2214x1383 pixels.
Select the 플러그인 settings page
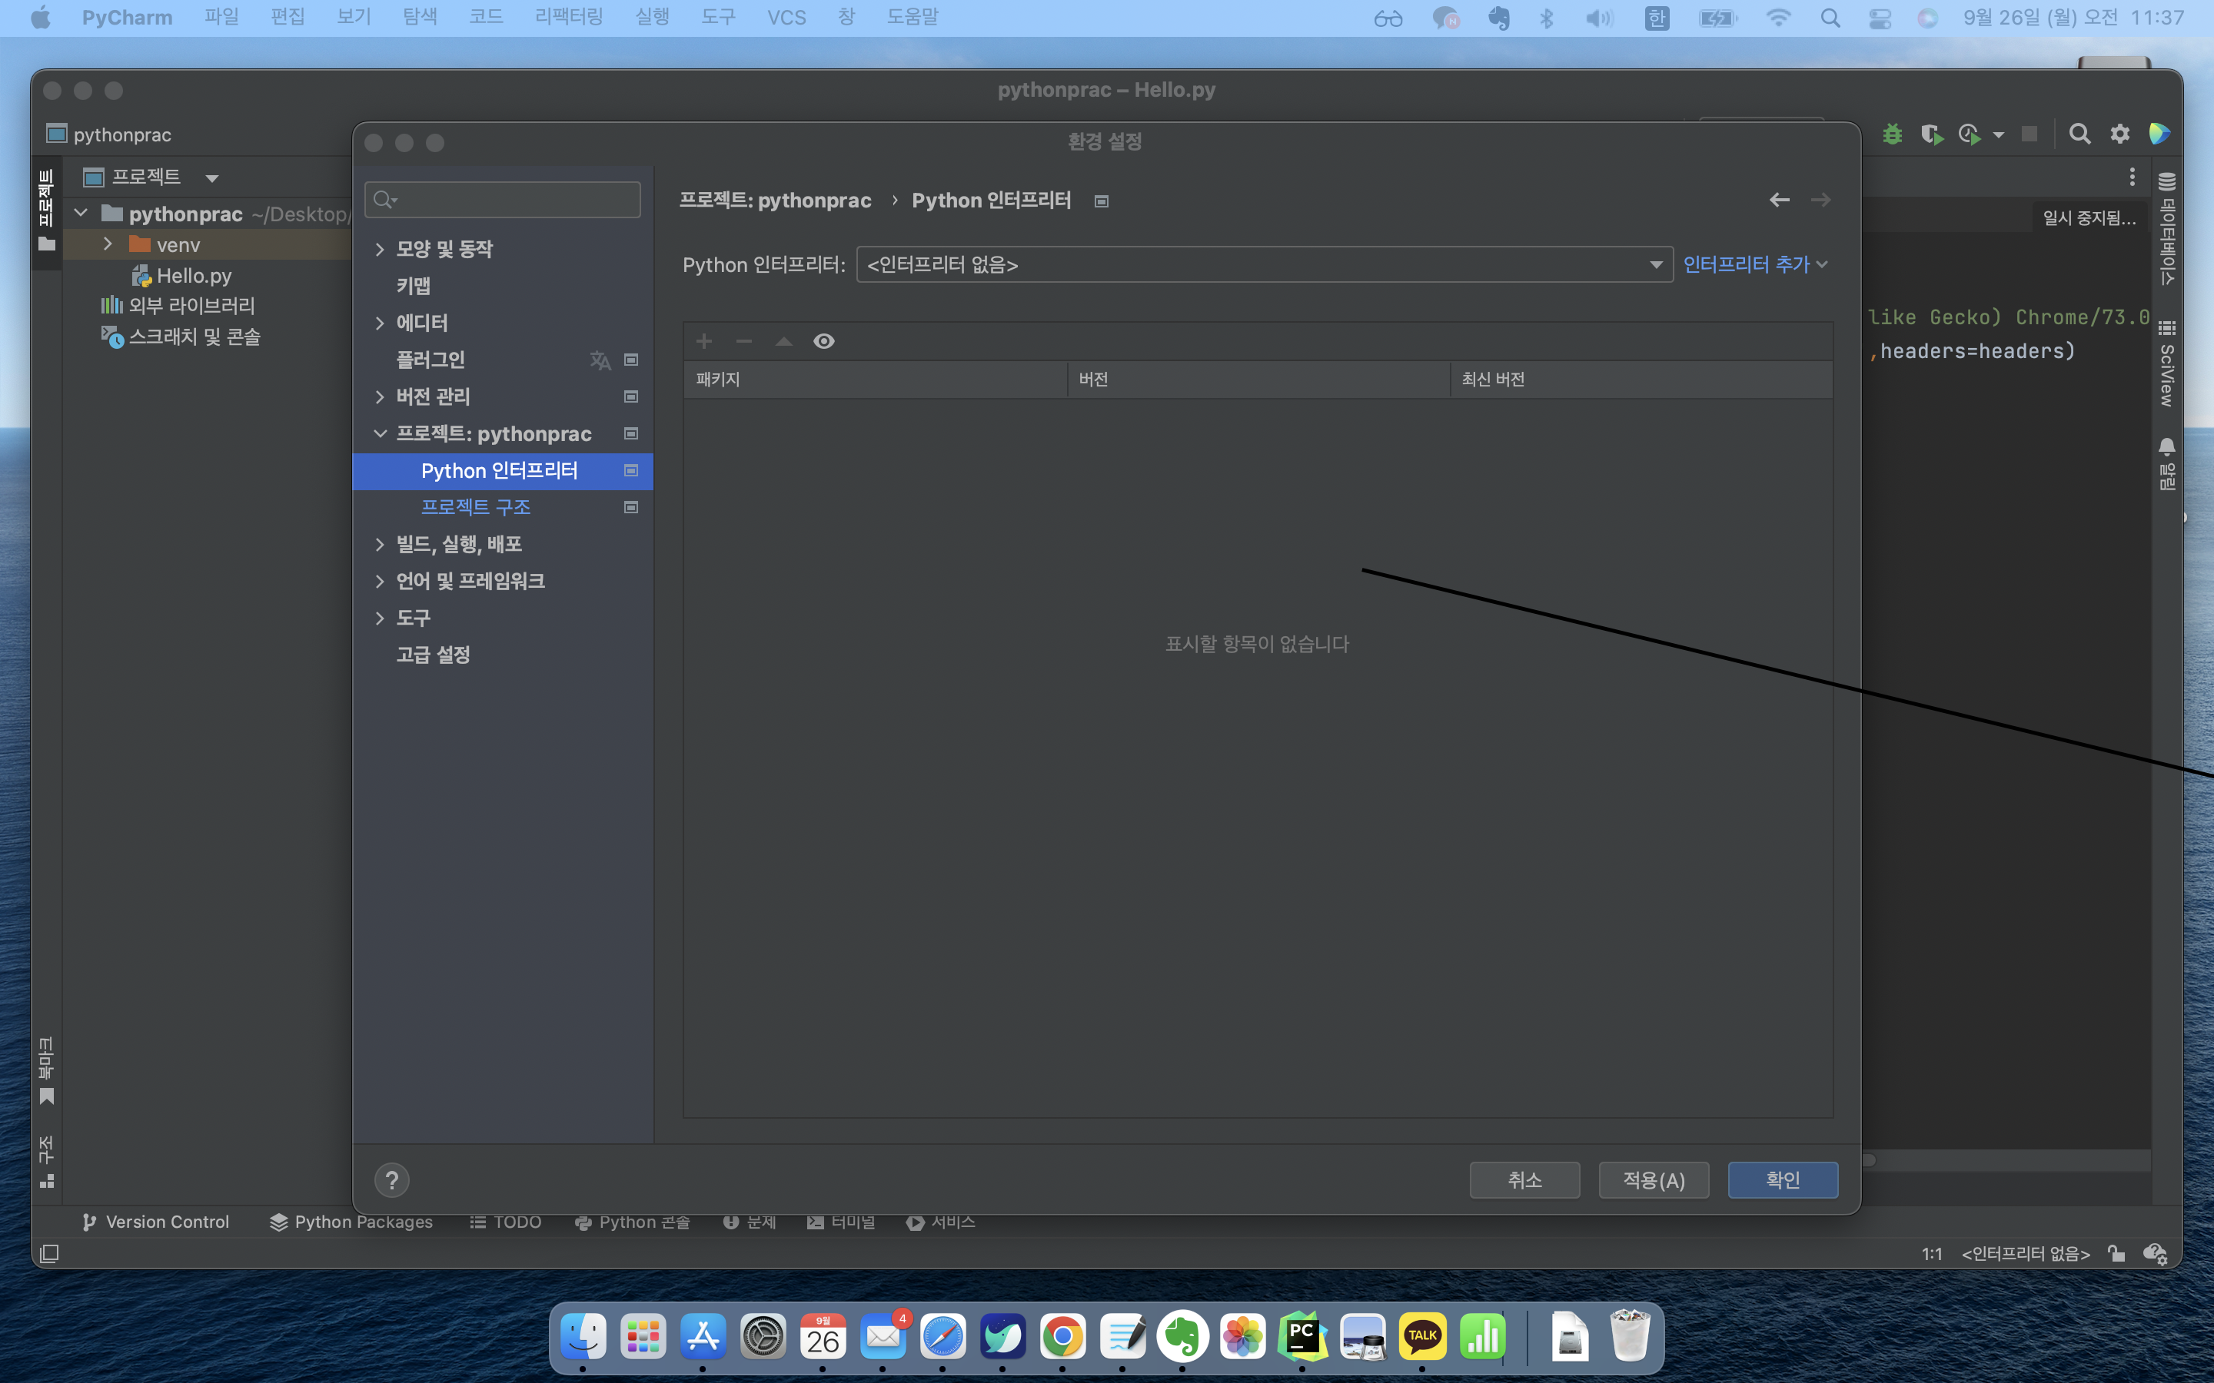coord(431,360)
